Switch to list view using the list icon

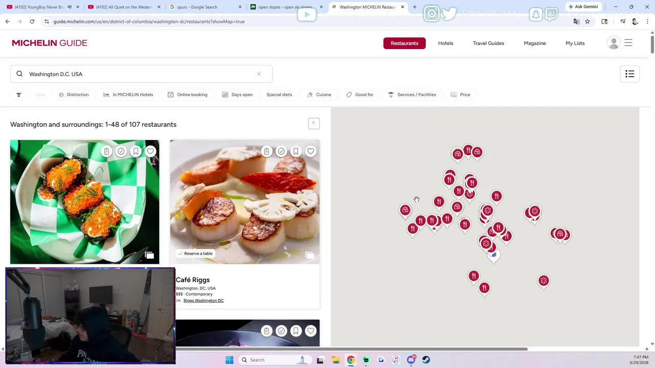point(630,74)
